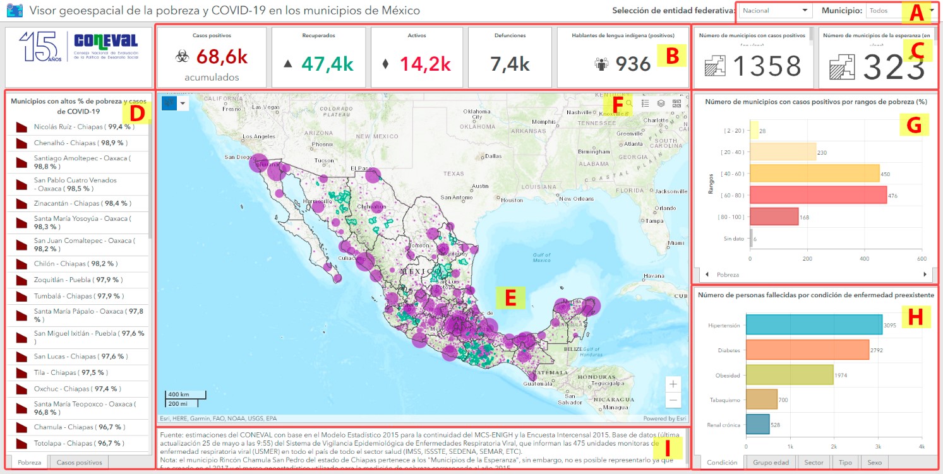Viewport: 943px width, 474px height.
Task: Open the entidad federativa Nacional dropdown
Action: [776, 11]
